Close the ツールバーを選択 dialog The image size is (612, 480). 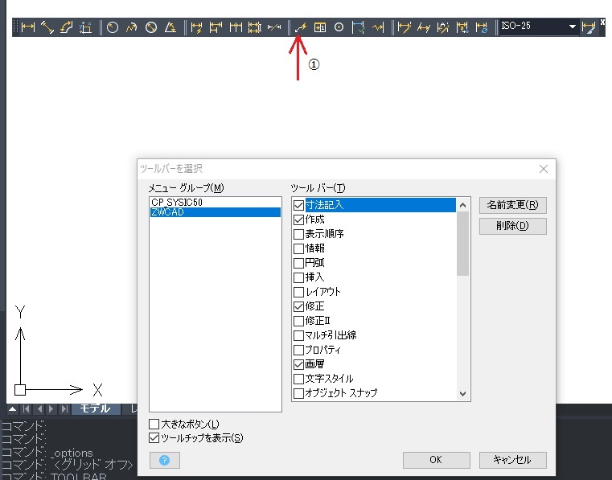(x=544, y=169)
